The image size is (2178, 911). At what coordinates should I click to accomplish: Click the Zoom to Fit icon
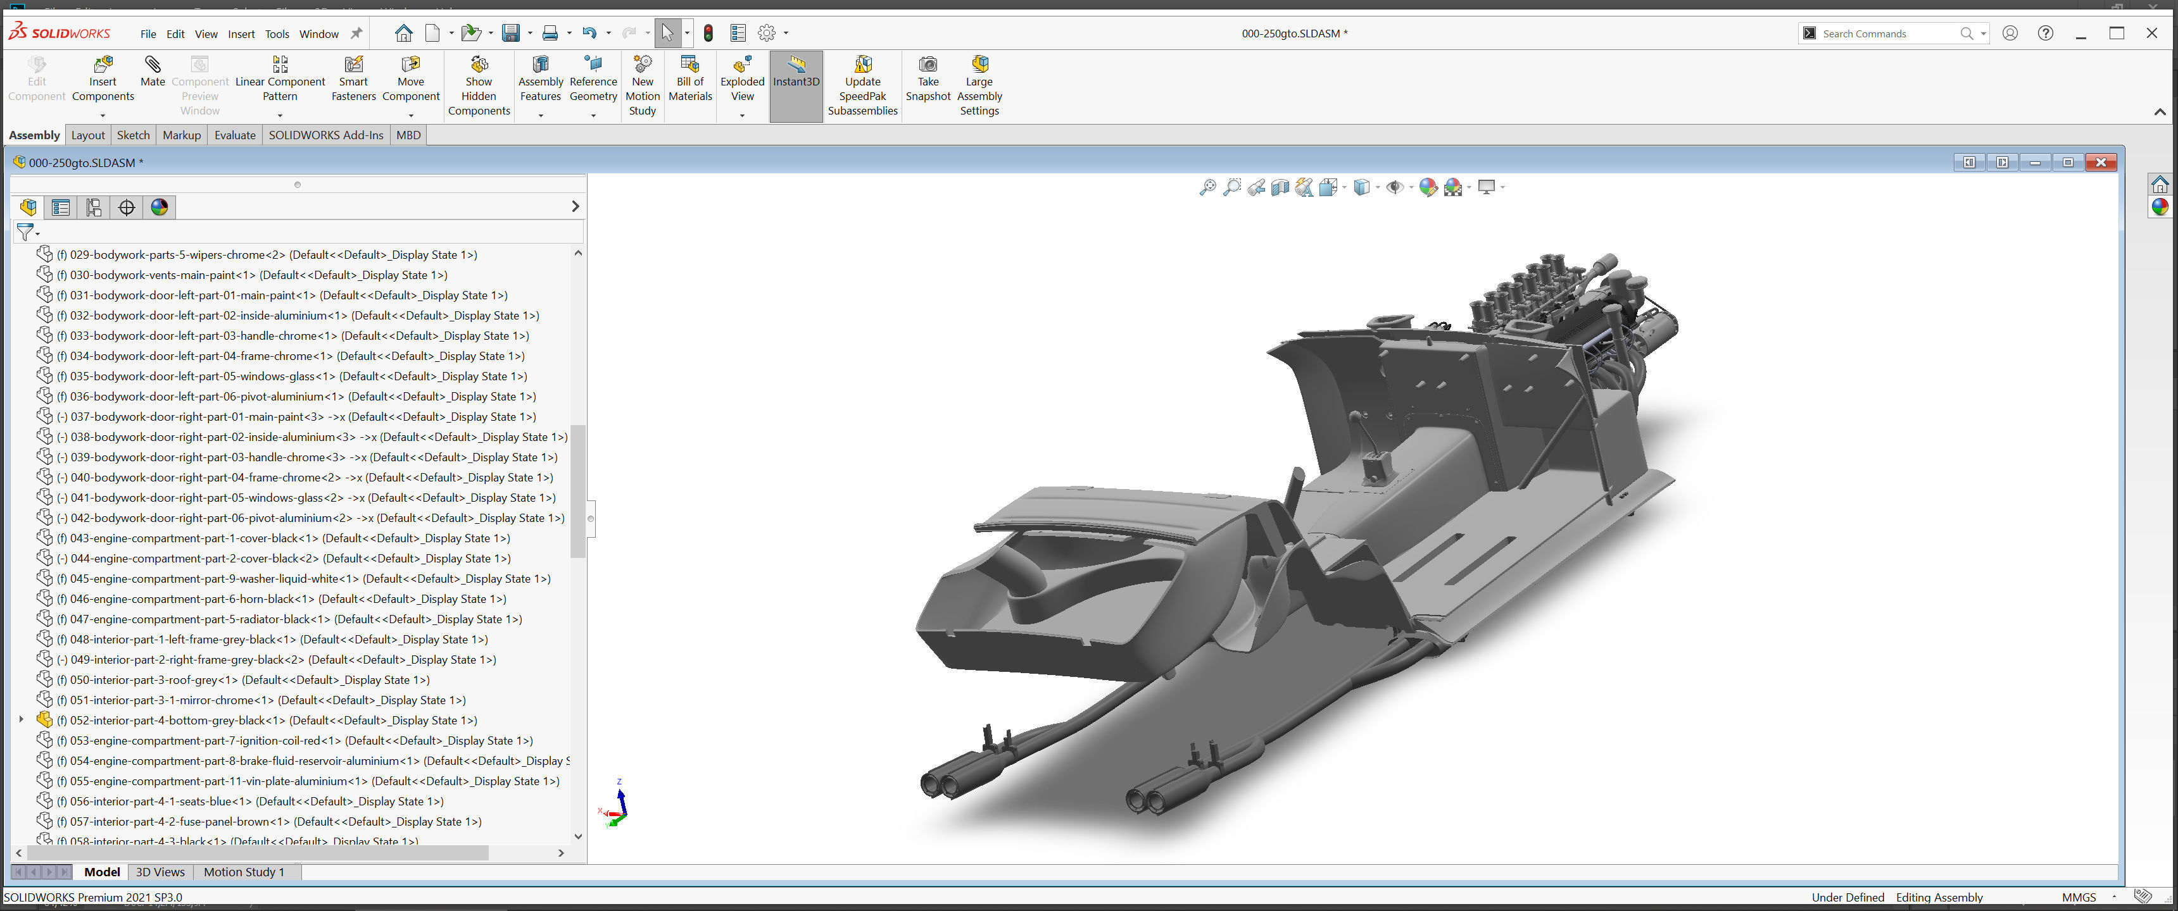[1207, 188]
